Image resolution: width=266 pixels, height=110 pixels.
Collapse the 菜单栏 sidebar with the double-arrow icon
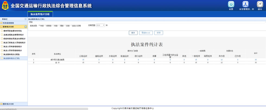[26, 19]
